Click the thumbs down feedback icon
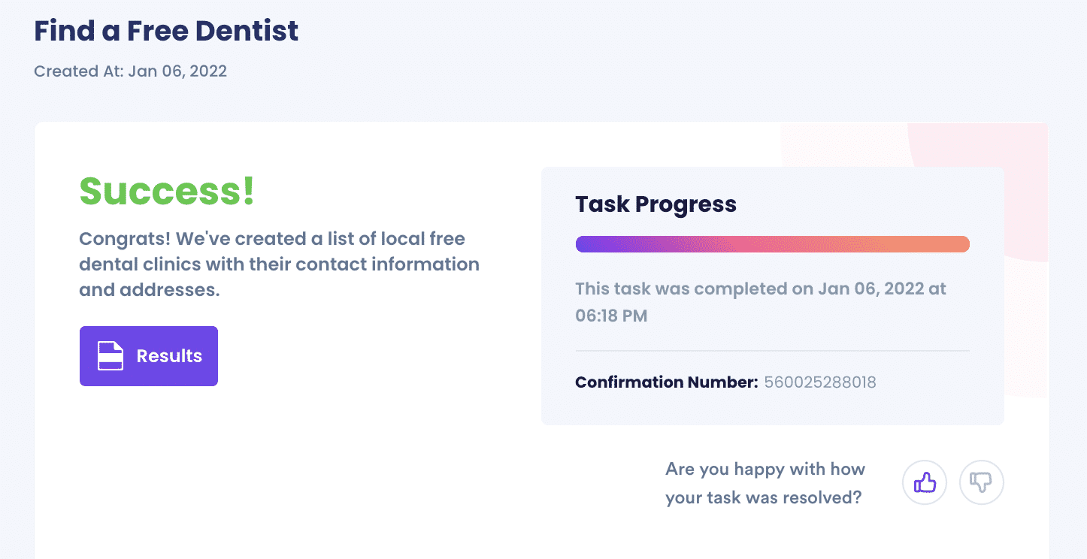1087x559 pixels. pos(982,482)
